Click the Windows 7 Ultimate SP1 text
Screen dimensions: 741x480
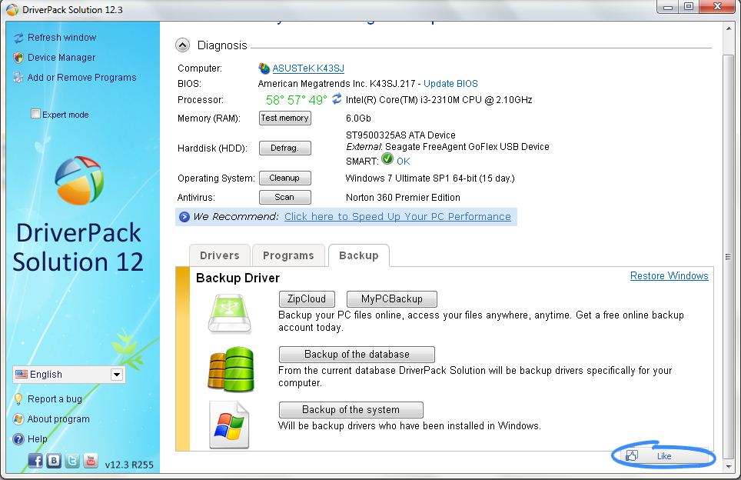point(430,178)
